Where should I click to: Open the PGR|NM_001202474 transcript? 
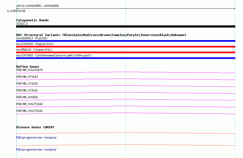29,70
